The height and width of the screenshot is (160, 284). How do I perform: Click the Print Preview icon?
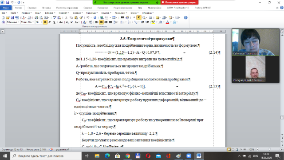click(x=41, y=18)
